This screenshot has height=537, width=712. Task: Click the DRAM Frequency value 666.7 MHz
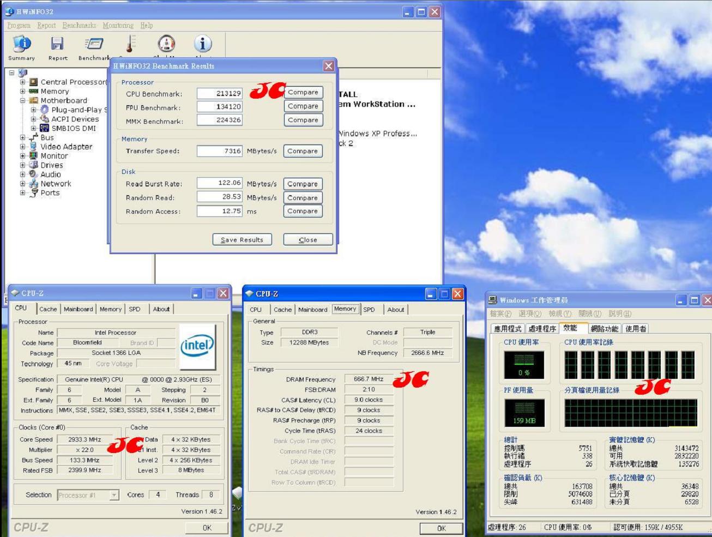point(369,379)
